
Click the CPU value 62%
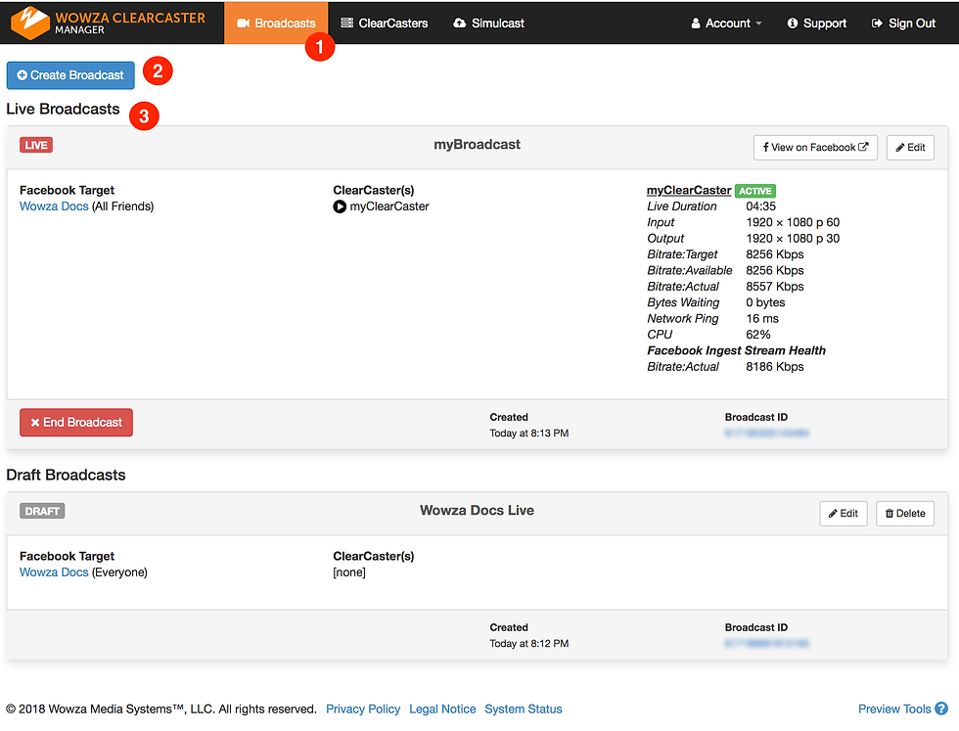[x=757, y=335]
